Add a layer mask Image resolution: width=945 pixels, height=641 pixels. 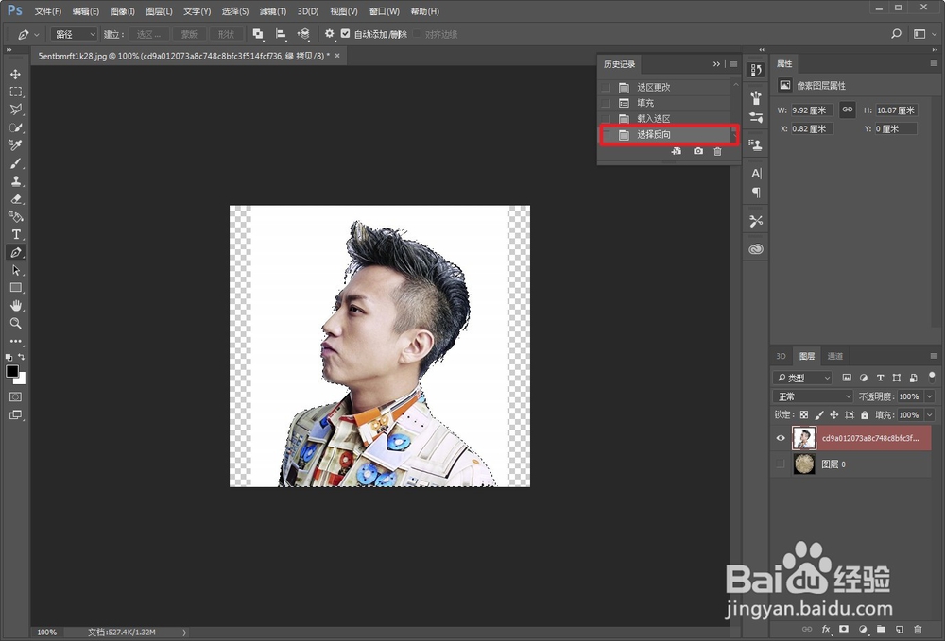[x=844, y=629]
